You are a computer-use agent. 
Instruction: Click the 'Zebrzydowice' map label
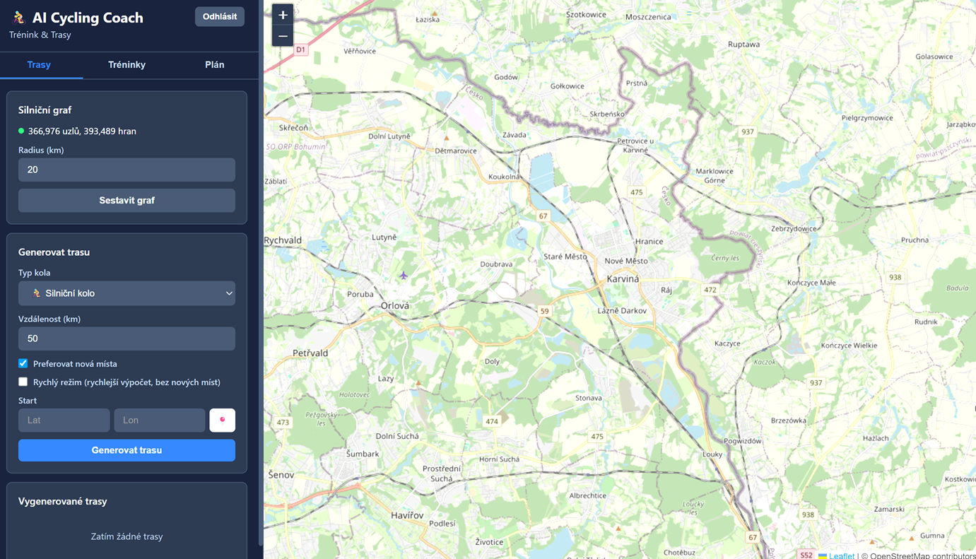pos(794,228)
